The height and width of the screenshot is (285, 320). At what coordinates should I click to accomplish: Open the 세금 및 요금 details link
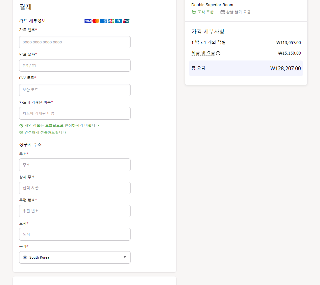(x=203, y=53)
